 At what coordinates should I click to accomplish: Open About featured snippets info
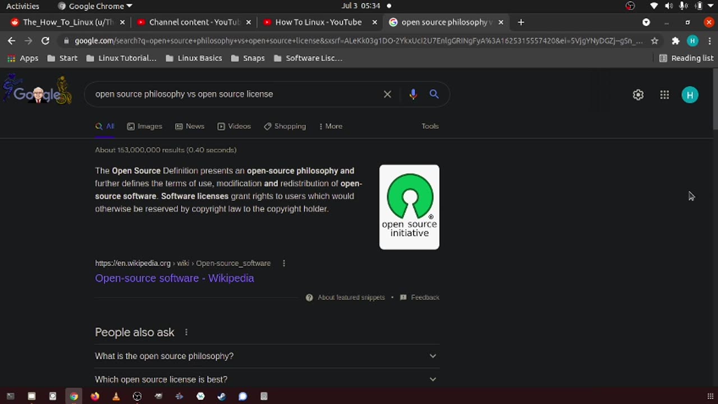346,297
